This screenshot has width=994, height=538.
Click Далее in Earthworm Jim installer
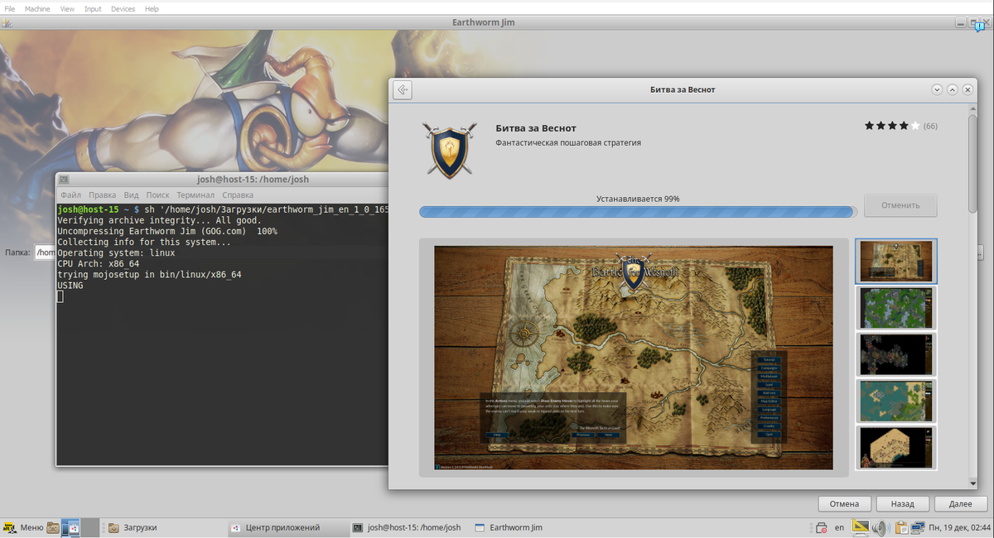pyautogui.click(x=960, y=503)
